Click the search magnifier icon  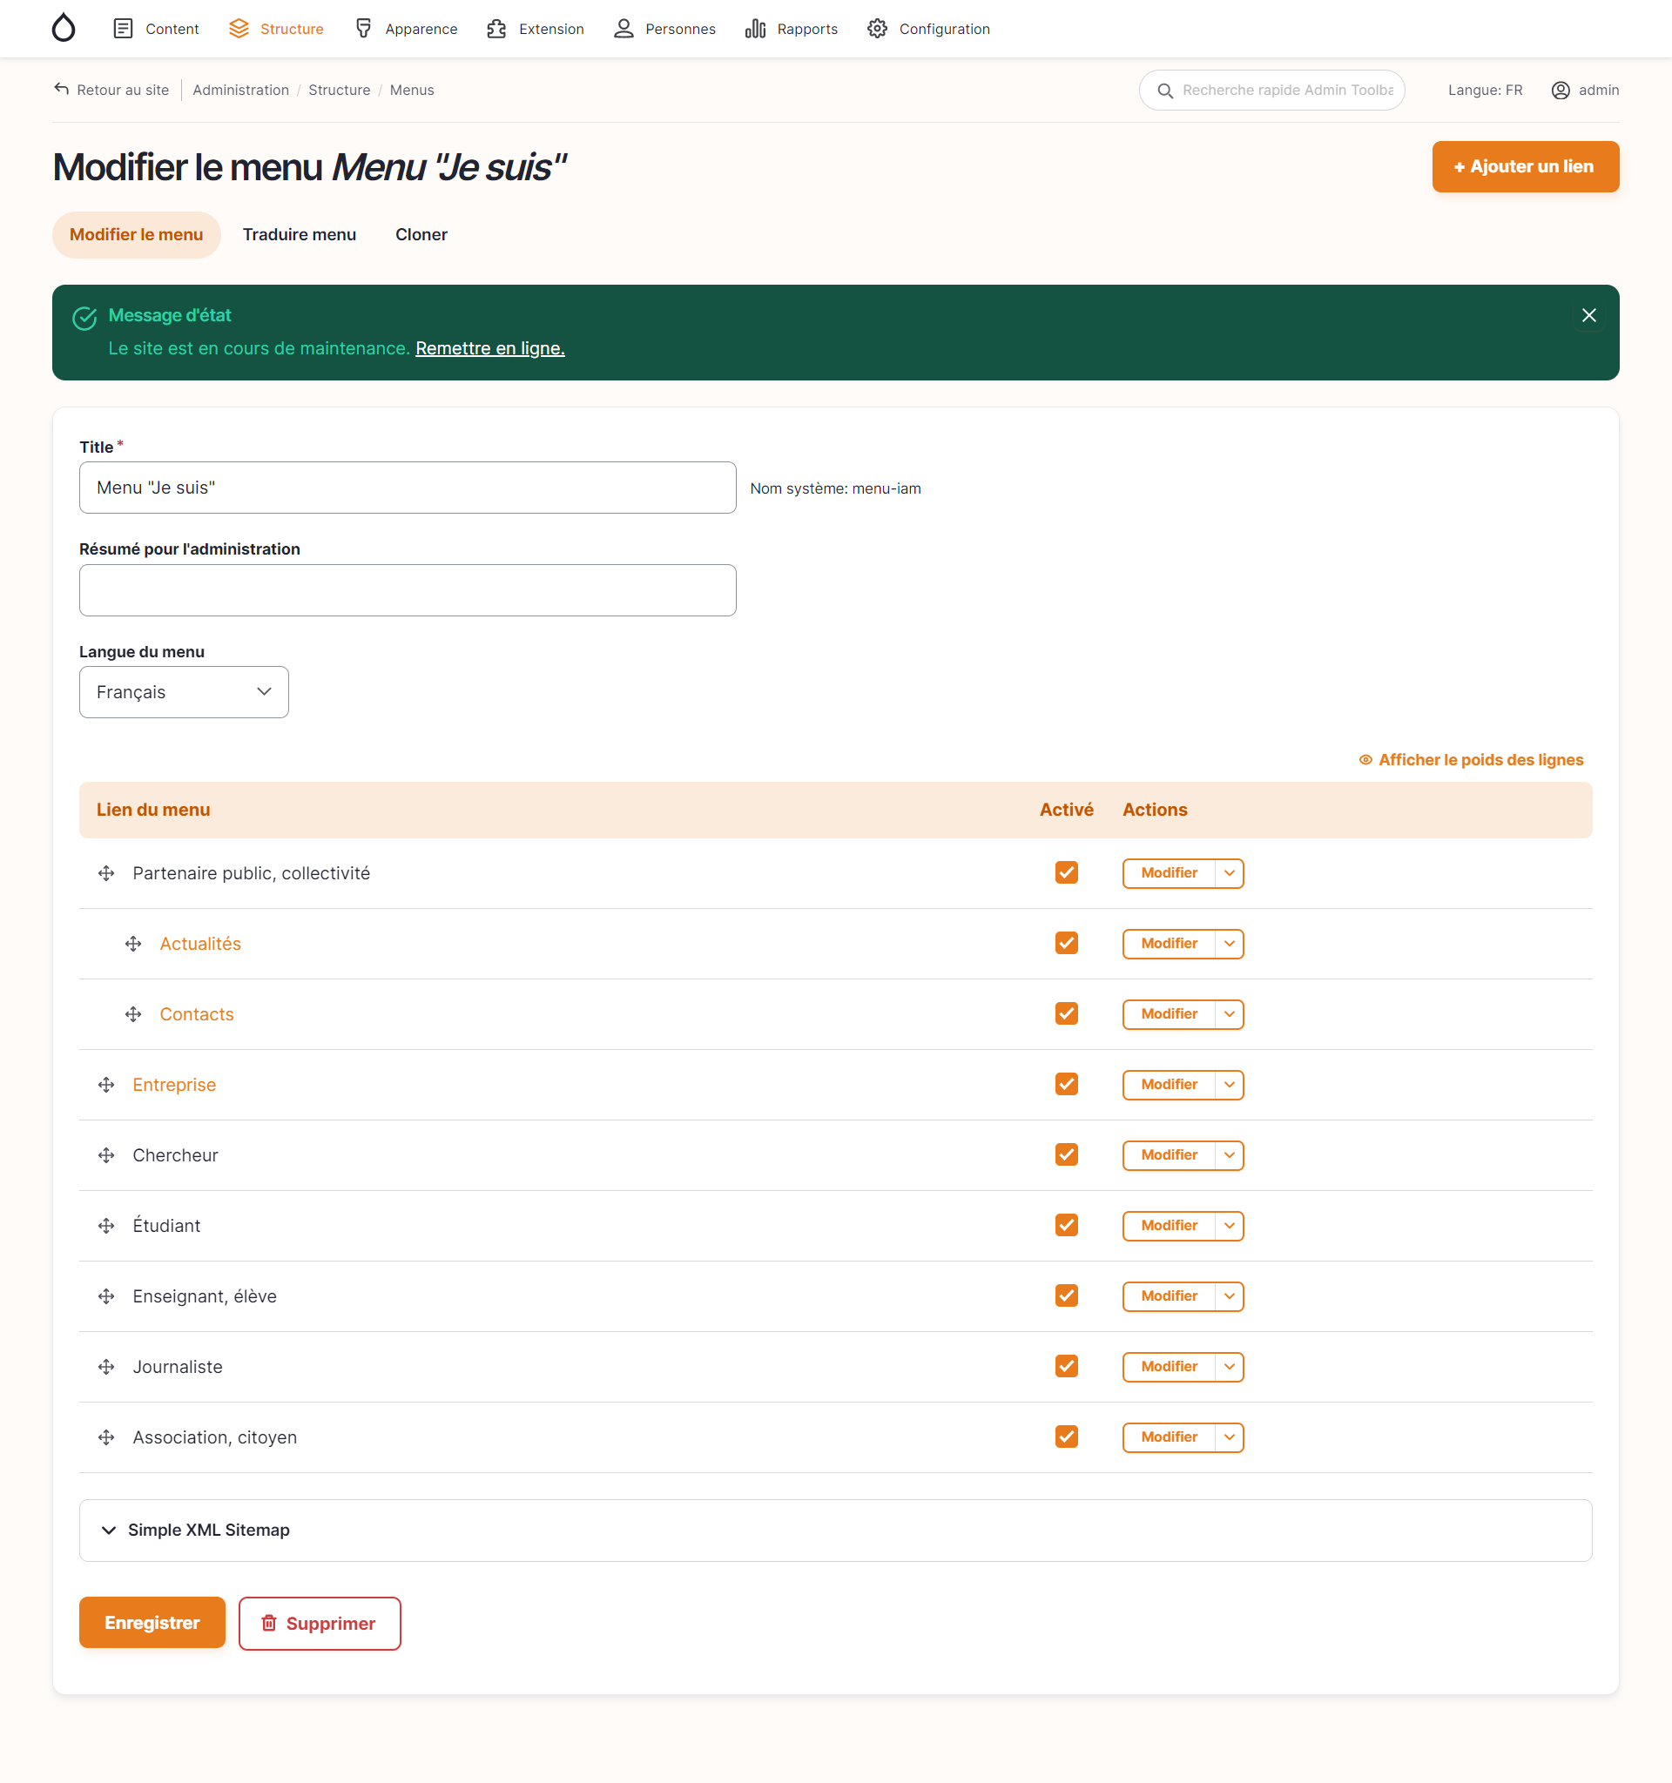(x=1165, y=91)
